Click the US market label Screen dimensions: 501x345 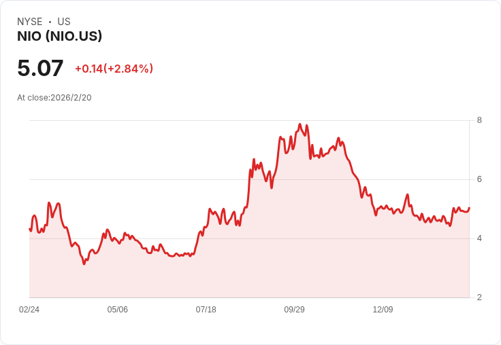[x=64, y=22]
